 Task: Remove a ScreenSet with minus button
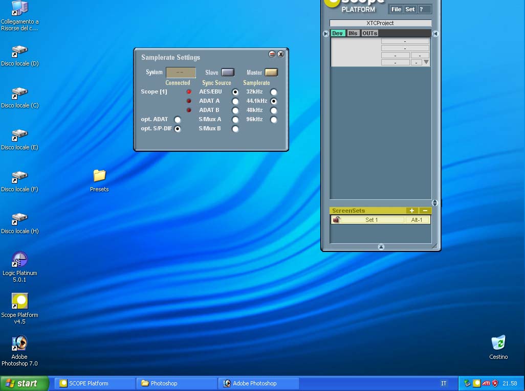point(425,211)
